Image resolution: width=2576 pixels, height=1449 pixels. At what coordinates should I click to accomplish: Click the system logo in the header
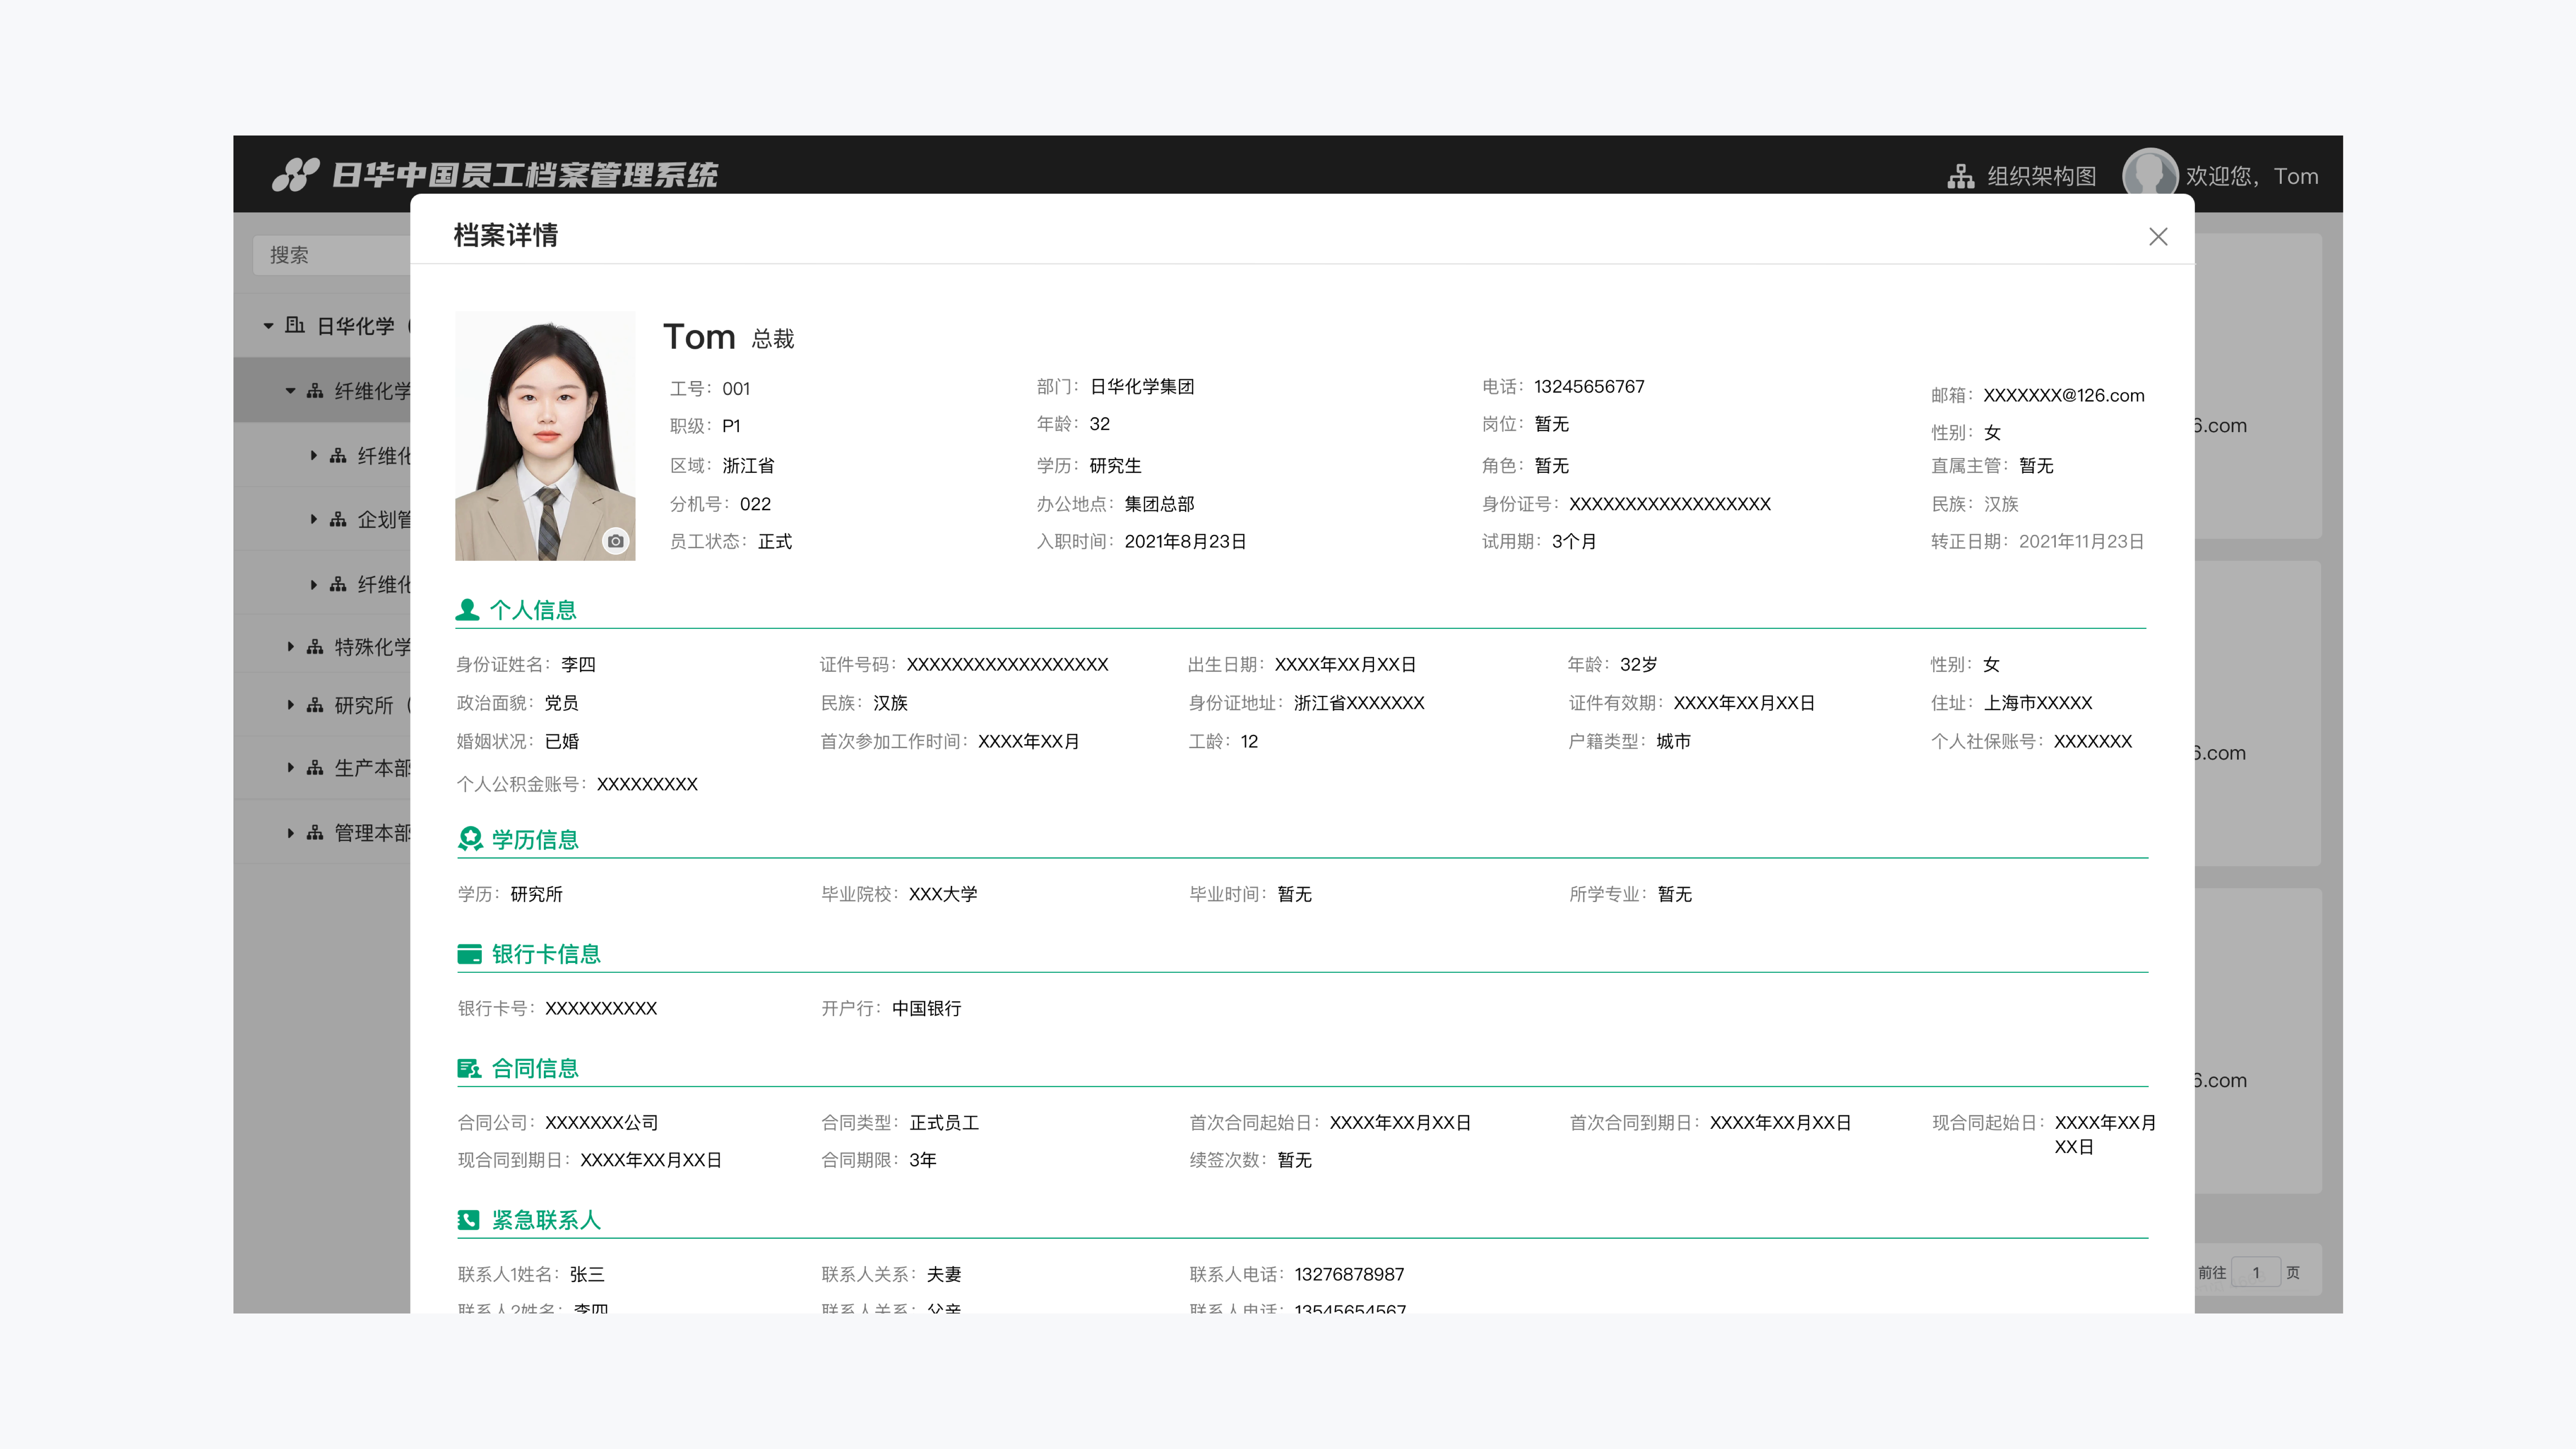295,175
